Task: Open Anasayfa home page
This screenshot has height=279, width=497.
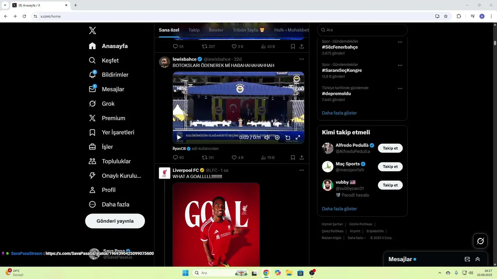Action: pos(108,46)
